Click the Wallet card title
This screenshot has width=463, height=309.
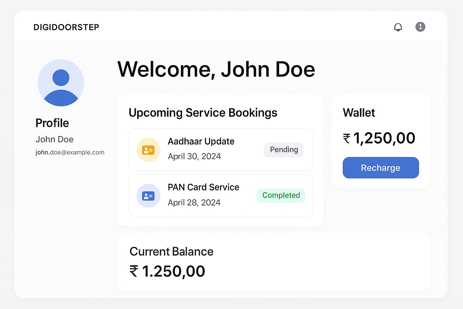tap(359, 113)
